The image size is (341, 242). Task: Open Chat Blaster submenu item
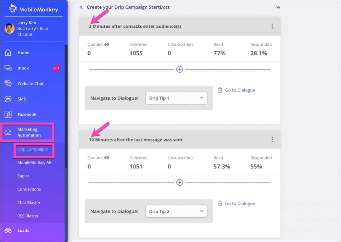tap(29, 203)
